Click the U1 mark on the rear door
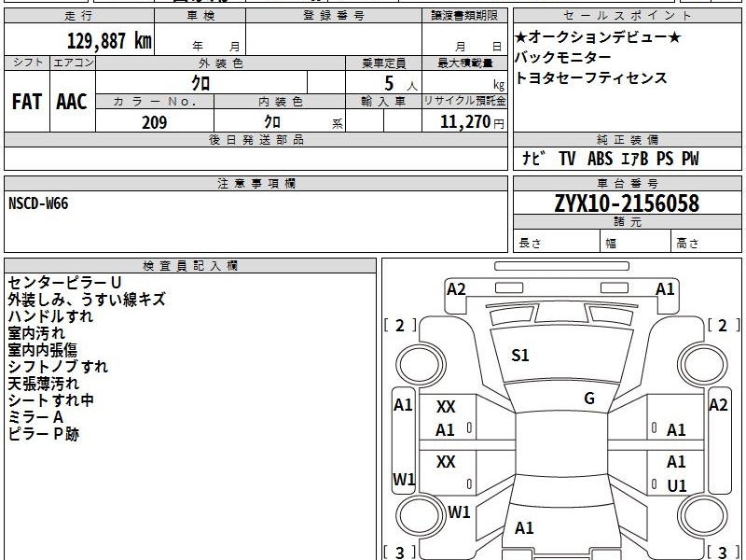 [x=677, y=485]
